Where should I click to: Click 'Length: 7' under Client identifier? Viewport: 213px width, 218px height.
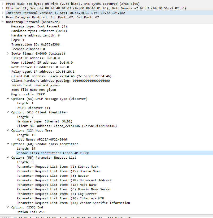click(25, 117)
